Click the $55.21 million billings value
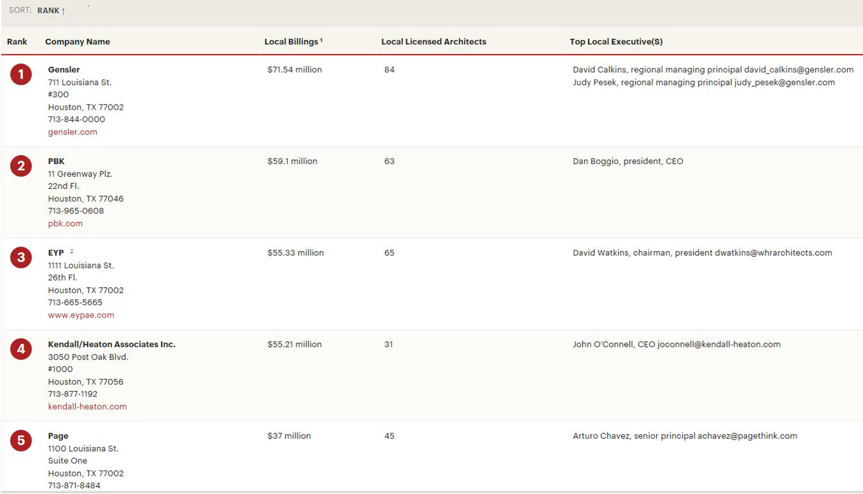 (x=295, y=345)
